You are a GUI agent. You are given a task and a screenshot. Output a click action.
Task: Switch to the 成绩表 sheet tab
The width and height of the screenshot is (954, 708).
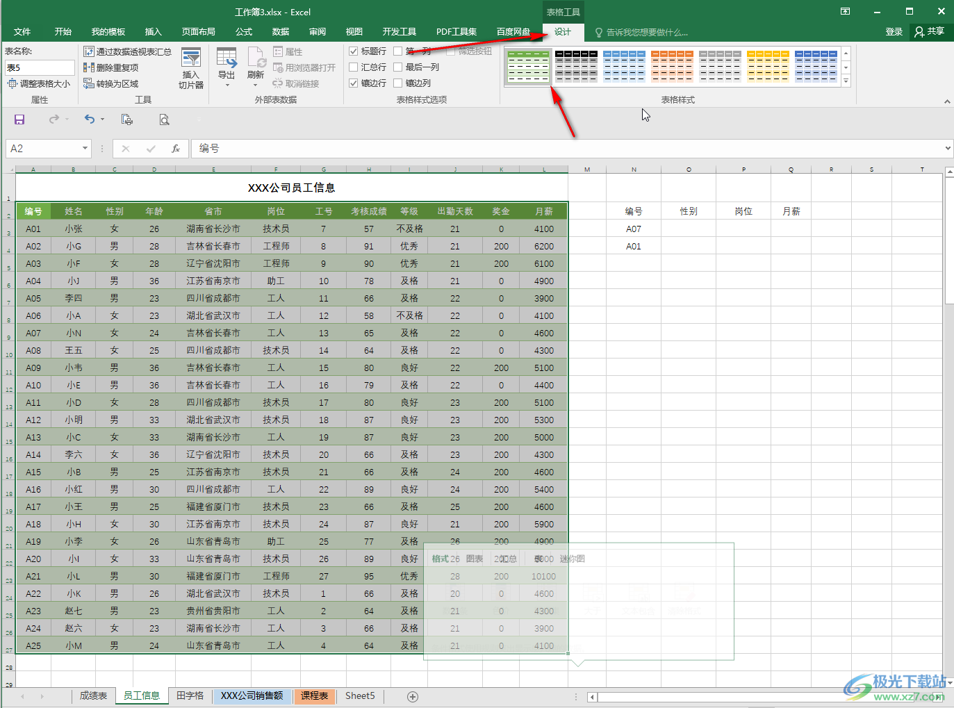tap(93, 695)
